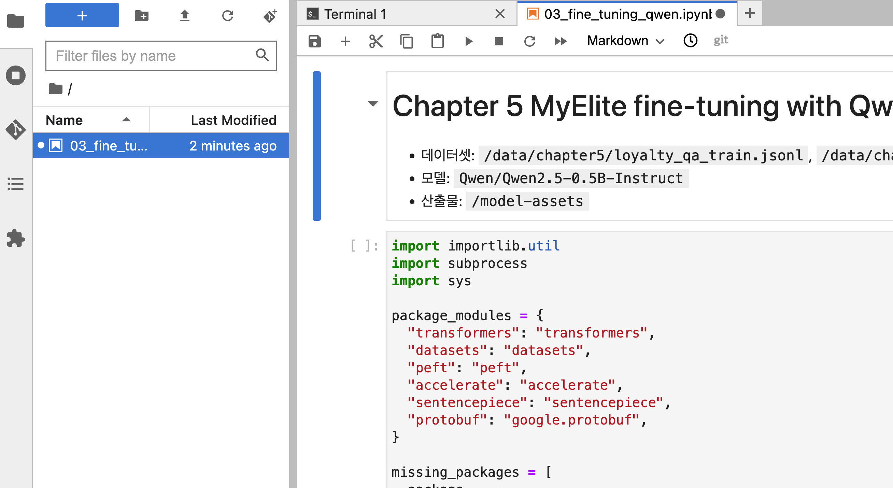
Task: Click the blue cell collapser bar
Action: pos(316,146)
